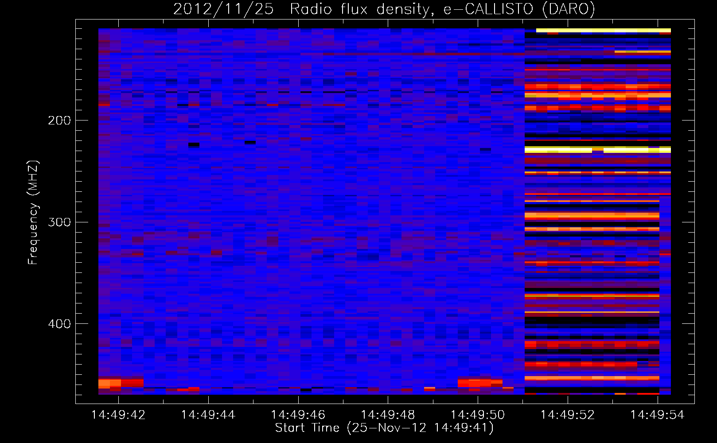
Task: Click the 14:49:46 time tick label
Action: 298,415
